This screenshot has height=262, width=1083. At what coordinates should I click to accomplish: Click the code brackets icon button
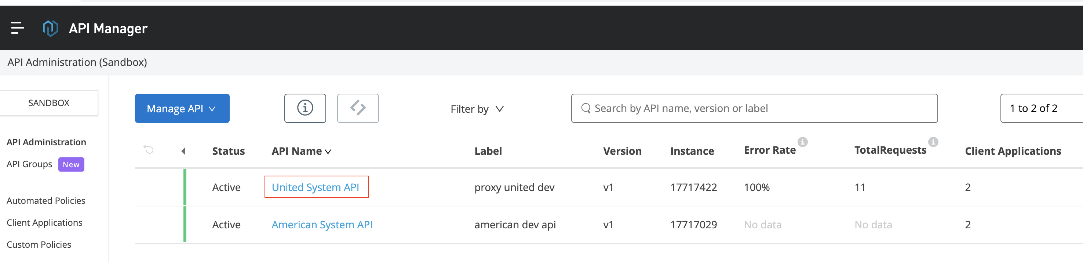[358, 108]
